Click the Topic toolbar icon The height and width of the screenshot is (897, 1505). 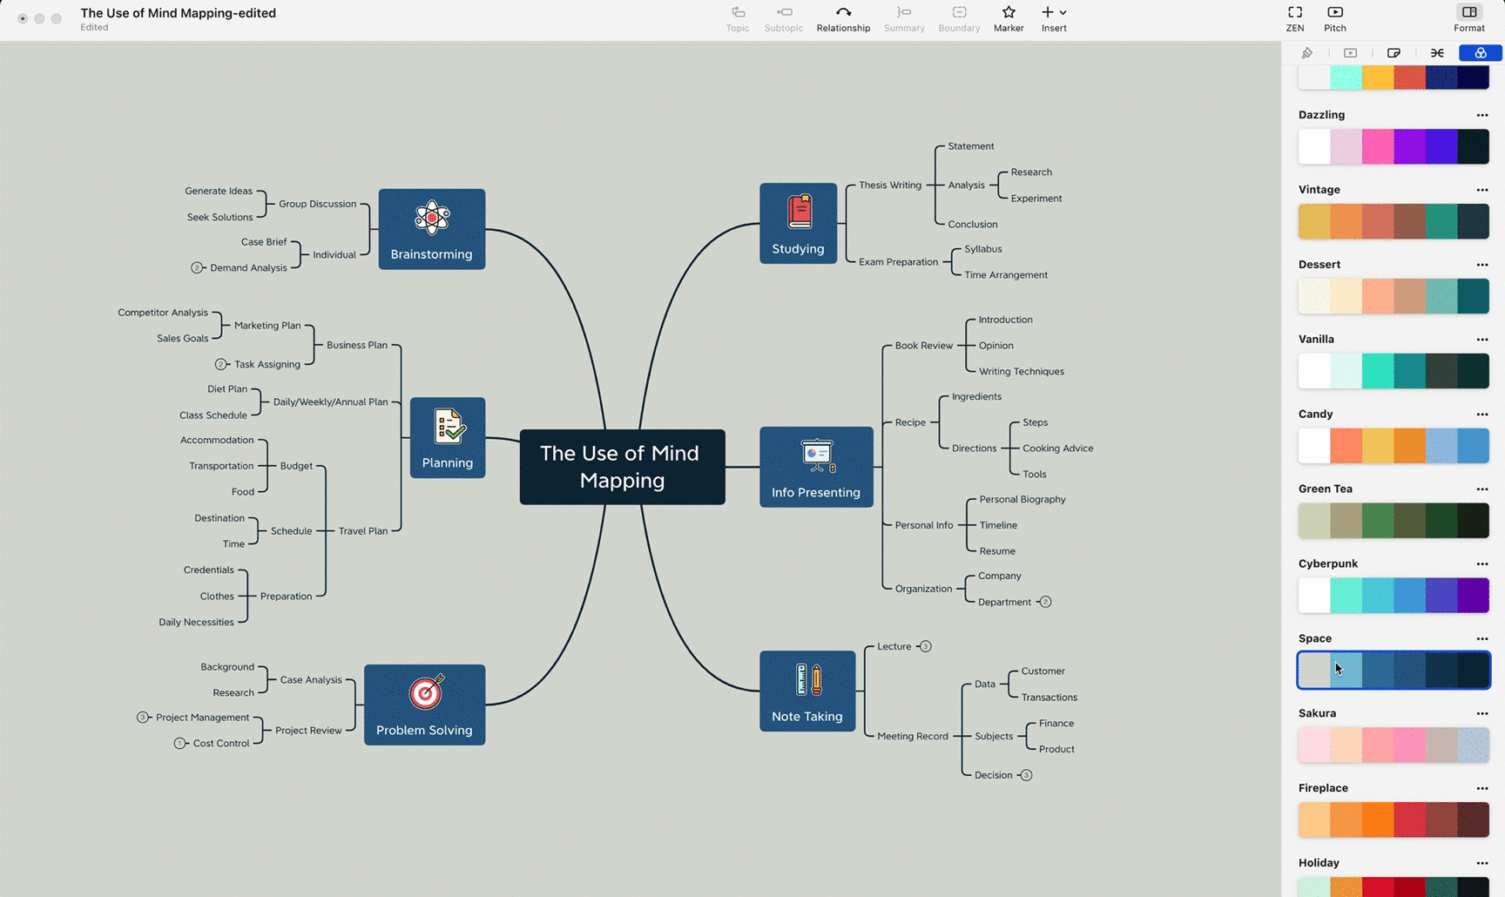[x=738, y=12]
